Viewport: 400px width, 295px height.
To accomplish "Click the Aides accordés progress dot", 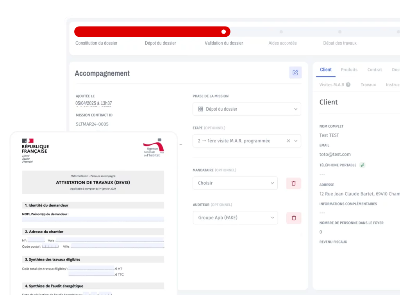I will click(281, 32).
